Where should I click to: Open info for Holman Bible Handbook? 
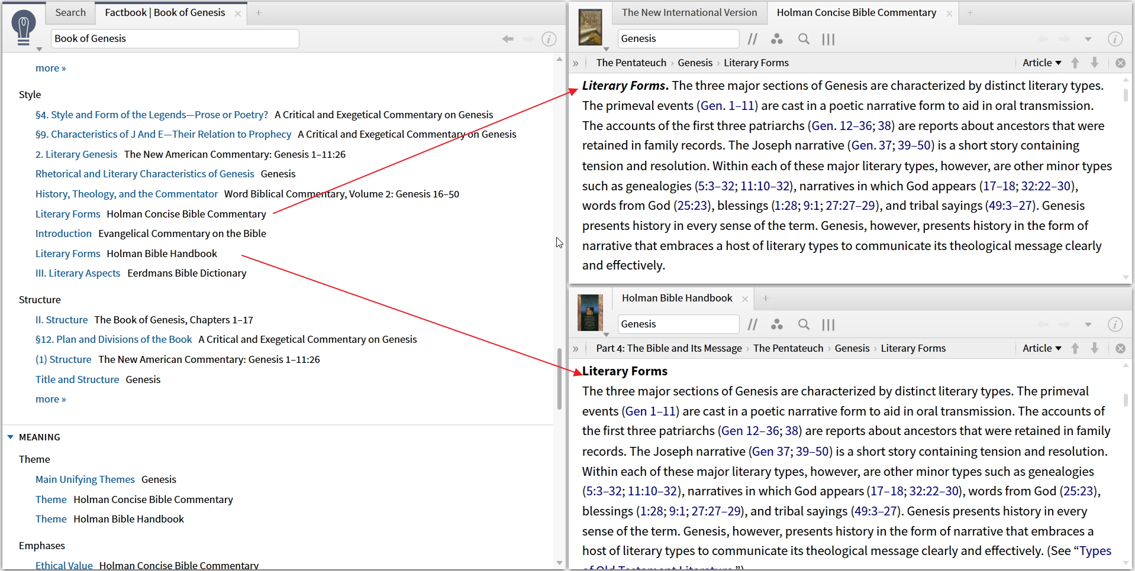coord(1115,325)
